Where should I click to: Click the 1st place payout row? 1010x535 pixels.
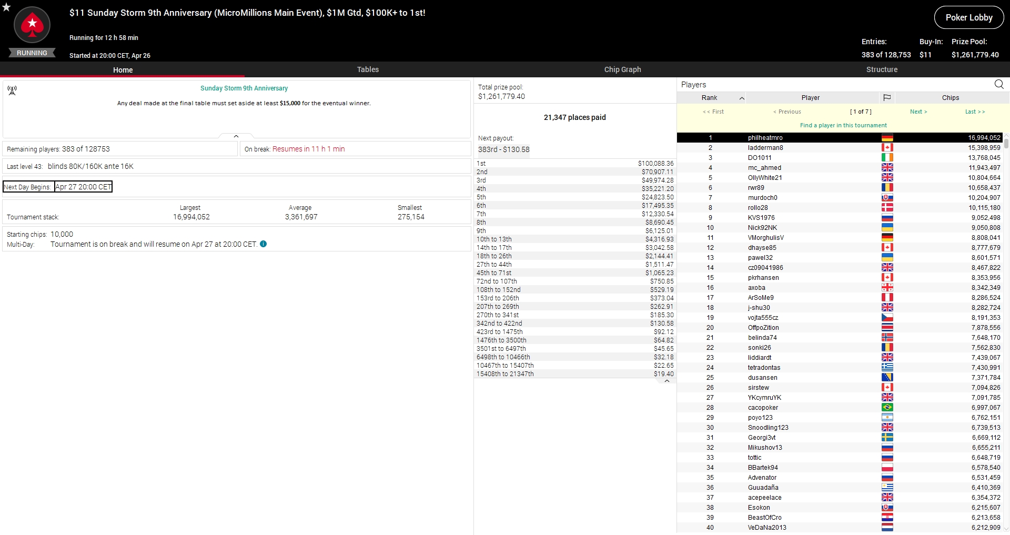(575, 164)
